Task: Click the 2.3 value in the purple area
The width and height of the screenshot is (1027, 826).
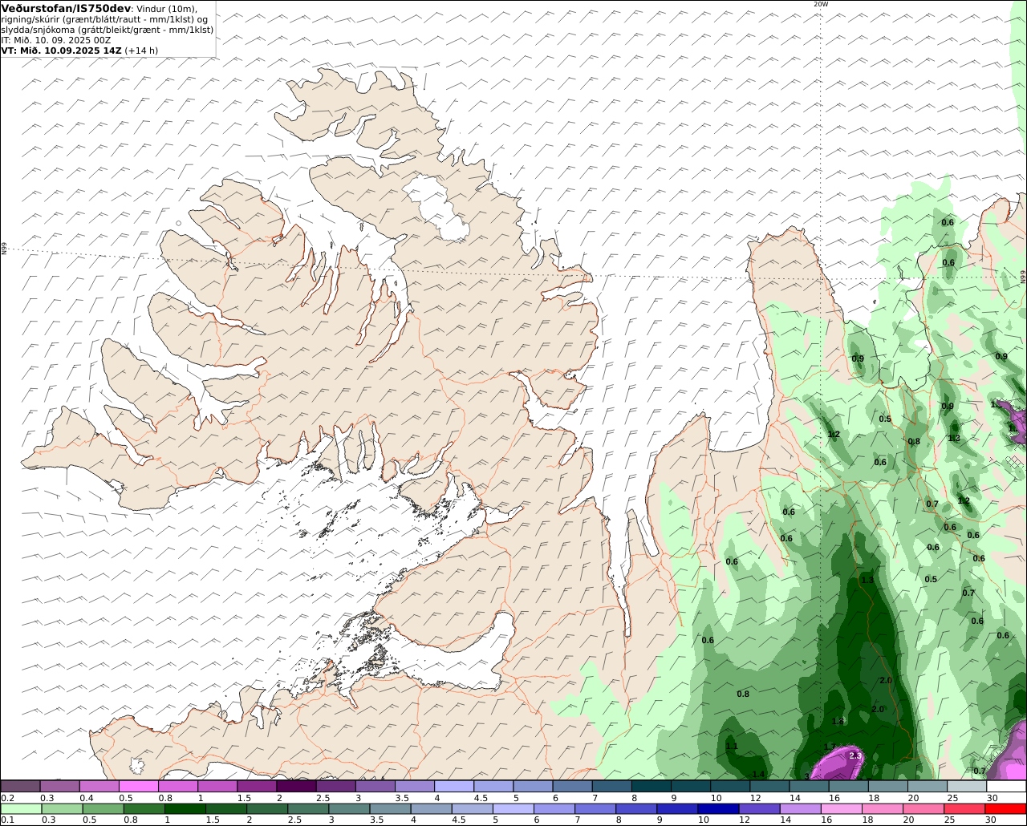Action: [855, 755]
